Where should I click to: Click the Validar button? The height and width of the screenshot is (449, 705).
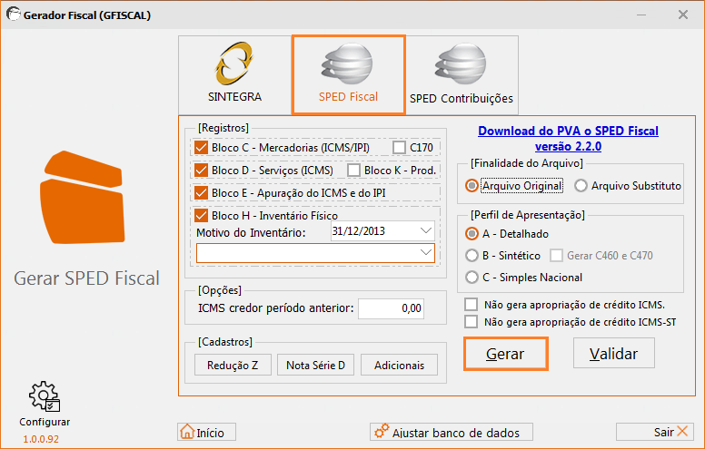click(614, 354)
